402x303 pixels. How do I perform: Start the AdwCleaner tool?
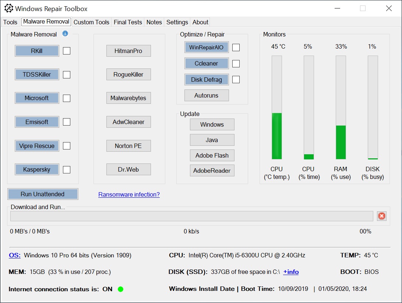128,122
